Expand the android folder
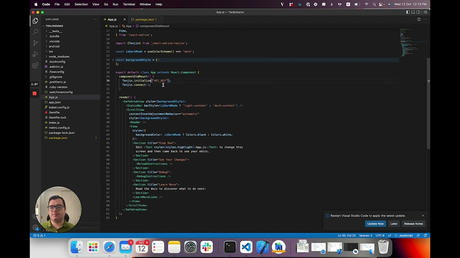460x258 pixels. pos(54,46)
